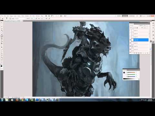Select the Clone Stamp tool

pyautogui.click(x=2, y=38)
